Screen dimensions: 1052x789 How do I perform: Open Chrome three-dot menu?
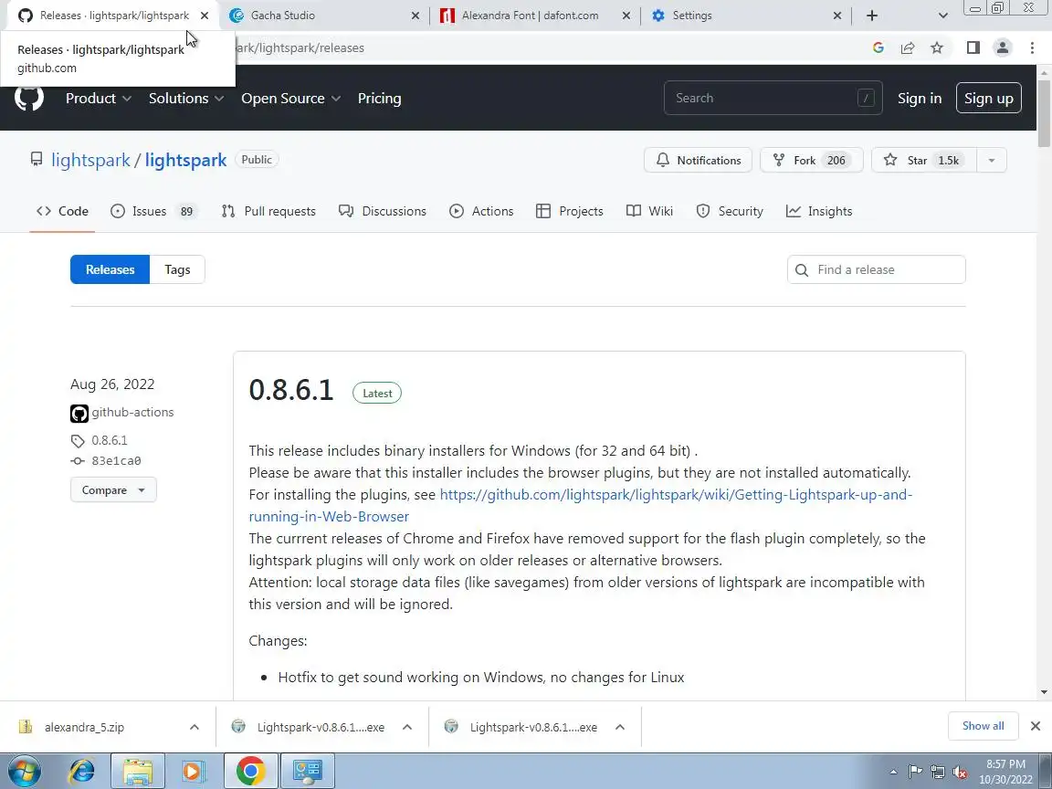pos(1032,47)
